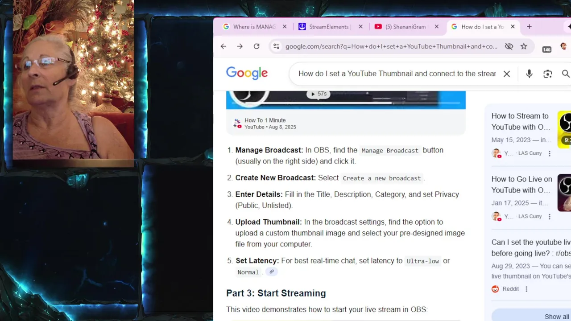Click the Reddit icon in sidebar result
This screenshot has width=571, height=321.
pos(495,289)
